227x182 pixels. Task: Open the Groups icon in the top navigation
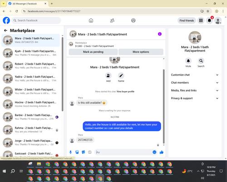click(x=133, y=20)
